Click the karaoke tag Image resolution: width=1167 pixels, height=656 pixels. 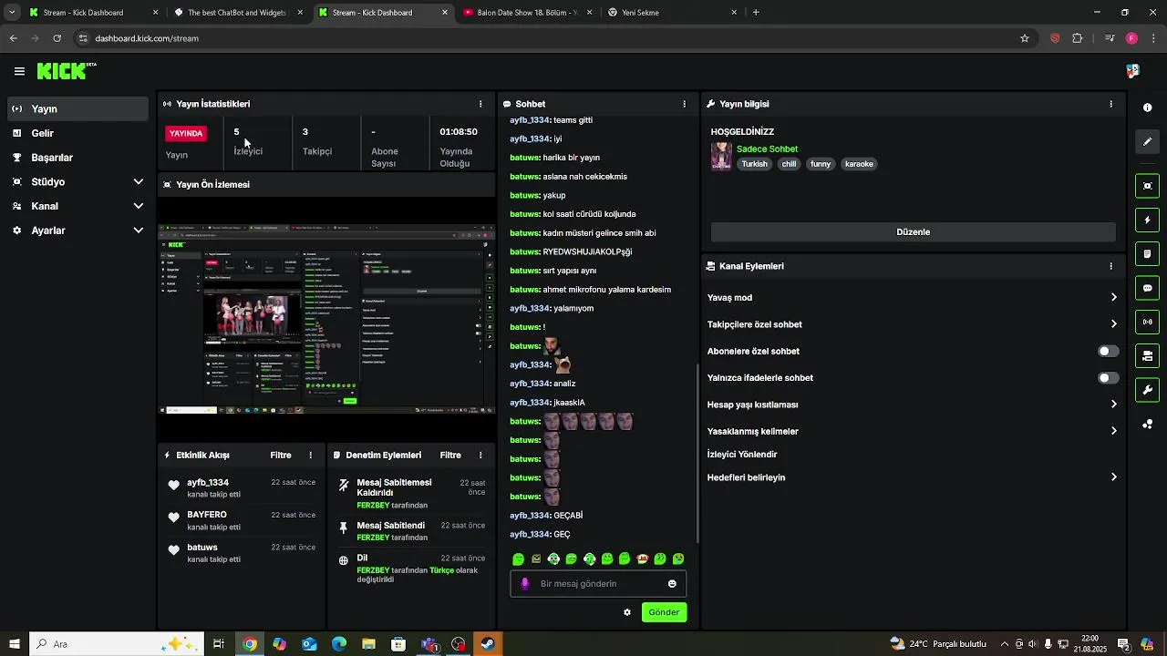[x=859, y=164]
